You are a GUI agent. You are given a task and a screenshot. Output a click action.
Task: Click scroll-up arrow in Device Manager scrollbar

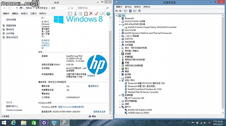tap(223, 16)
